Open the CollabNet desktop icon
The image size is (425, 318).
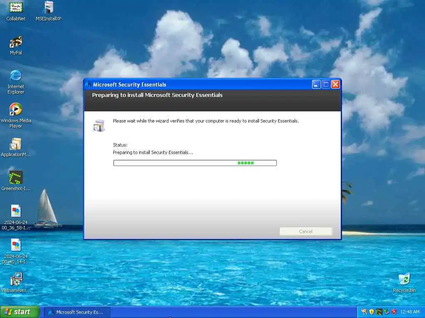point(16,11)
